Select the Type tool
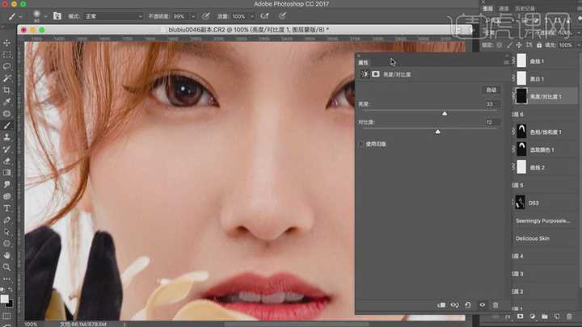The image size is (582, 327). click(x=6, y=208)
